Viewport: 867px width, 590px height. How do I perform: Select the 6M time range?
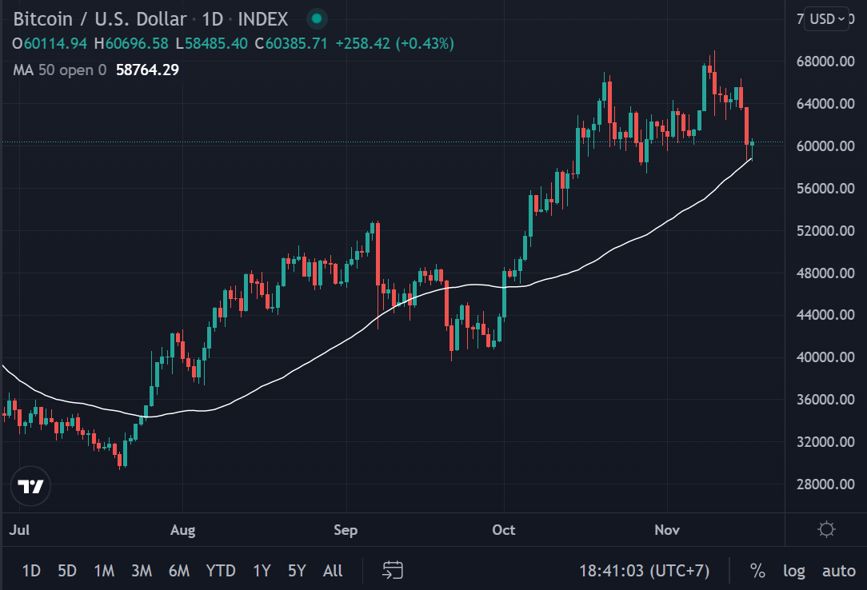click(179, 571)
